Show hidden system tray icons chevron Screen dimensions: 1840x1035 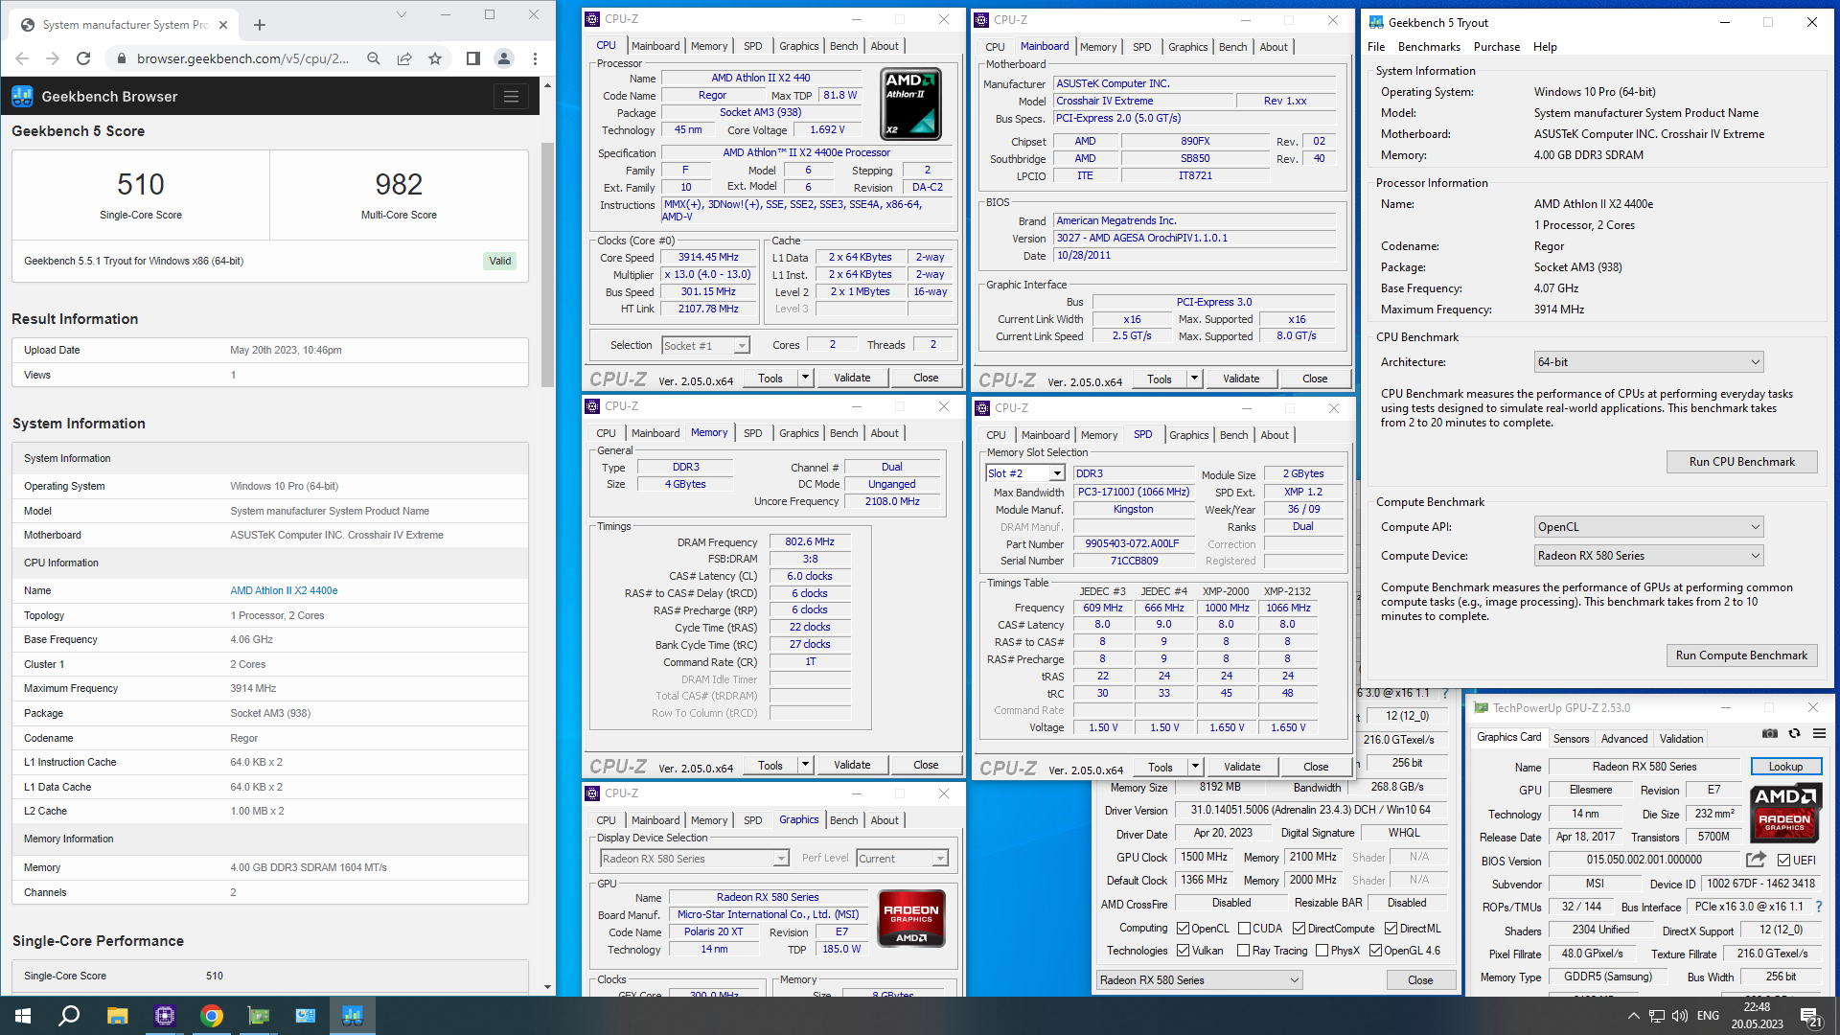click(1633, 1016)
